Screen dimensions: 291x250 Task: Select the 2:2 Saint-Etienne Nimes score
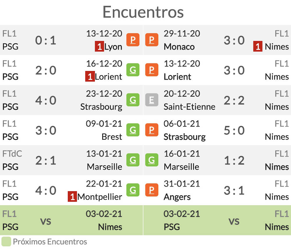click(x=234, y=100)
